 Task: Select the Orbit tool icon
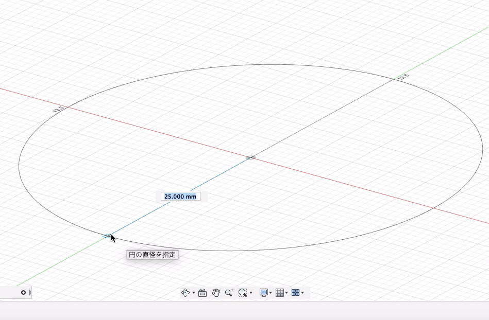point(186,293)
